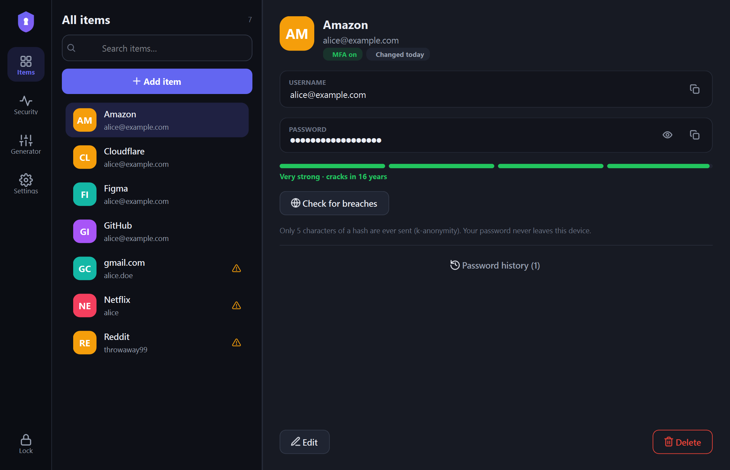This screenshot has width=730, height=470.
Task: Open the Settings section
Action: pyautogui.click(x=26, y=184)
